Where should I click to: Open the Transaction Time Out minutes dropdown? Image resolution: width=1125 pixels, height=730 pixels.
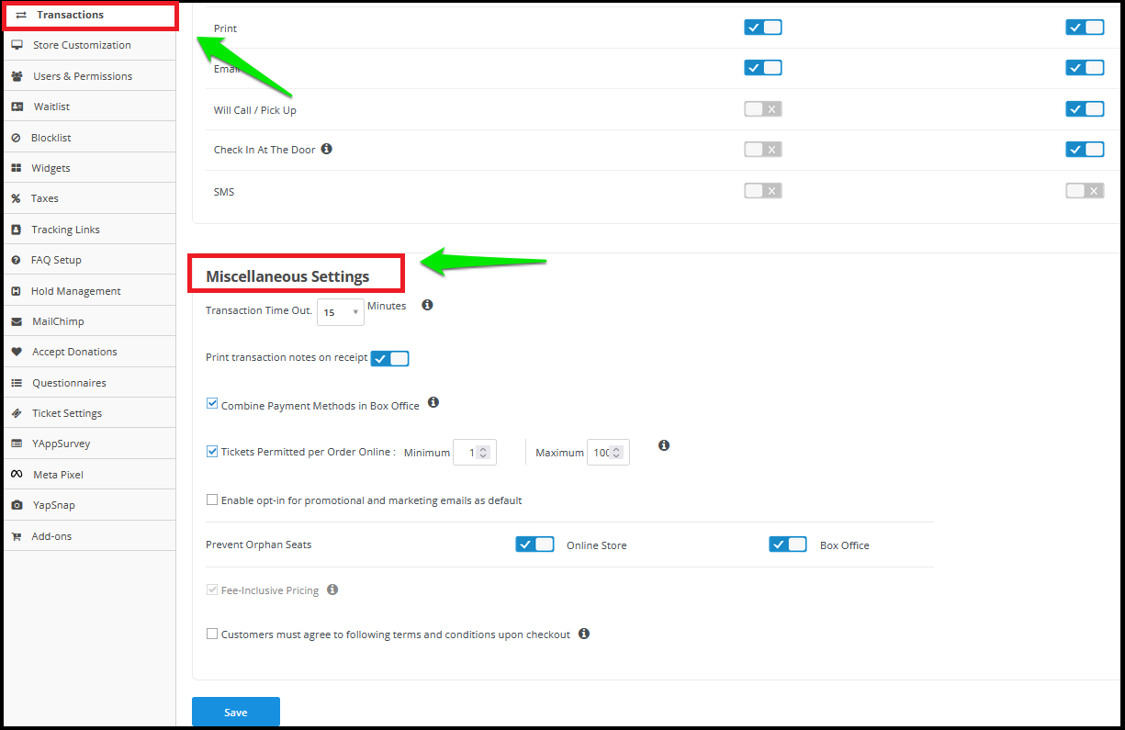[x=341, y=312]
